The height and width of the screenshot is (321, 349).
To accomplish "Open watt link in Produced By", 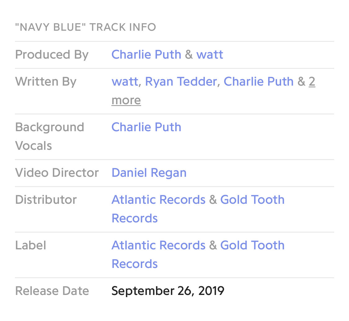I will (x=209, y=55).
